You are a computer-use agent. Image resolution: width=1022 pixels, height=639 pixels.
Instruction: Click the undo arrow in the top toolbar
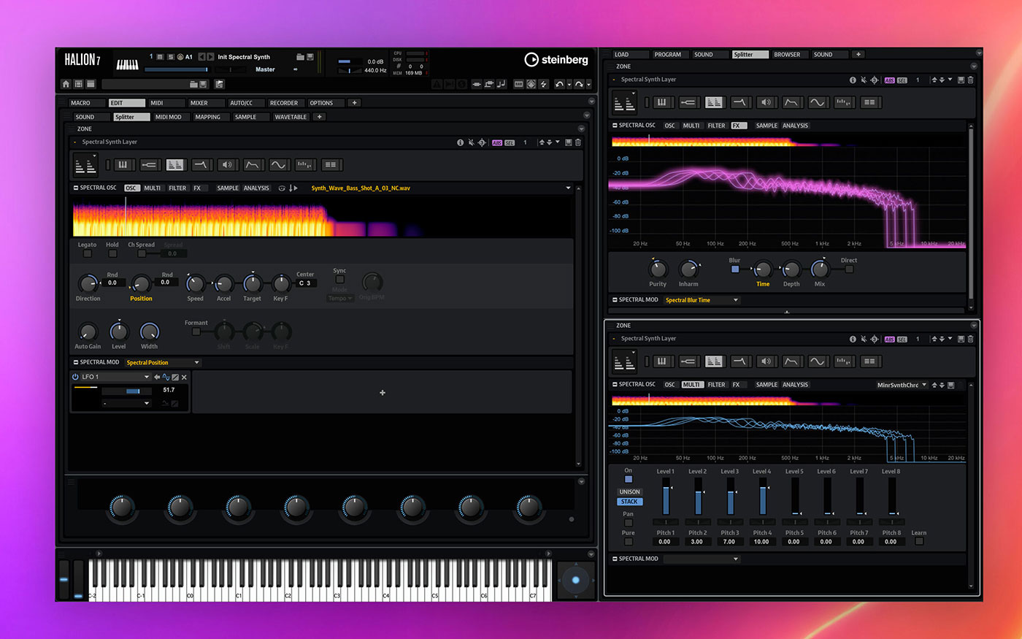(559, 85)
